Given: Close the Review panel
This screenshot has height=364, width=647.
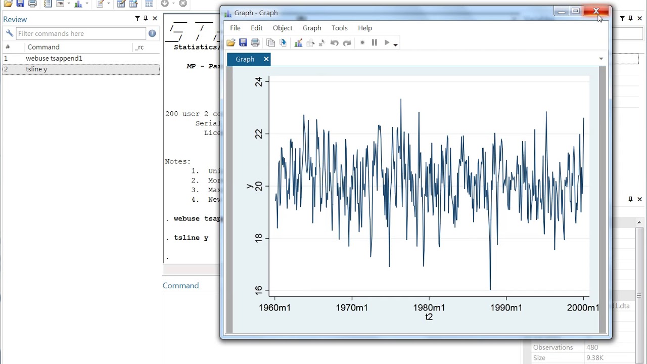Looking at the screenshot, I should pos(155,19).
